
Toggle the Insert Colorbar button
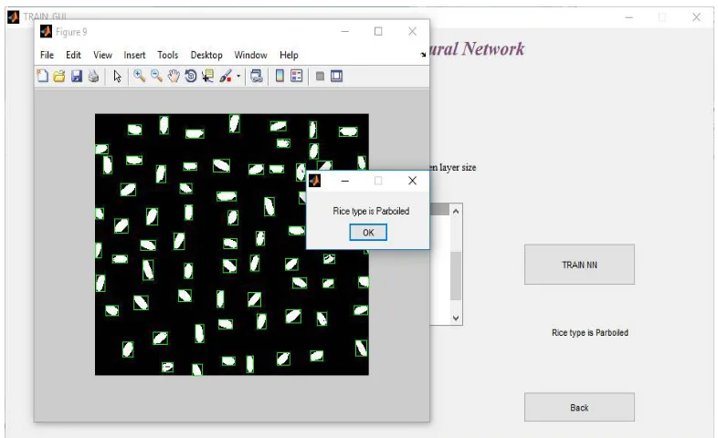280,76
